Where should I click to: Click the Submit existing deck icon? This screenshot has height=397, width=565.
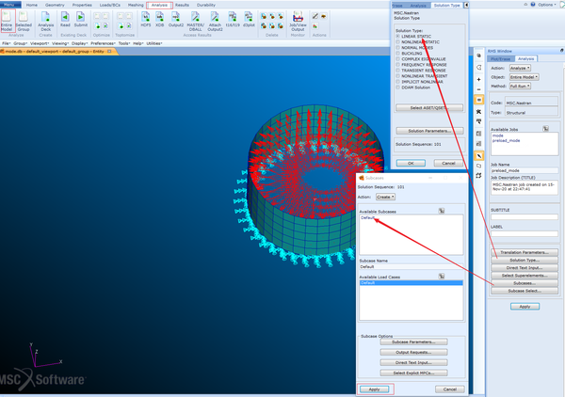click(x=81, y=20)
